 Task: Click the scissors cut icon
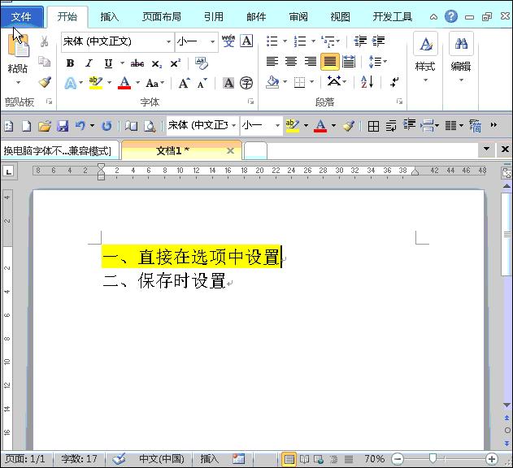click(44, 41)
